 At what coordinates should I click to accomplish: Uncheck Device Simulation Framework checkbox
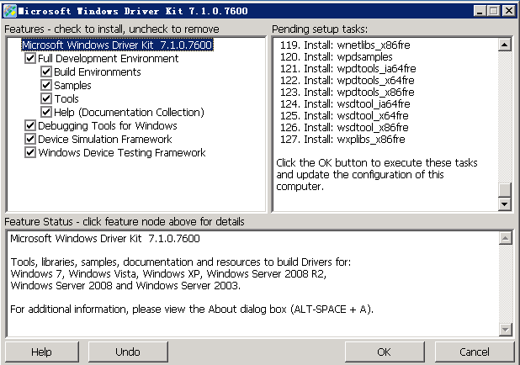tap(31, 140)
